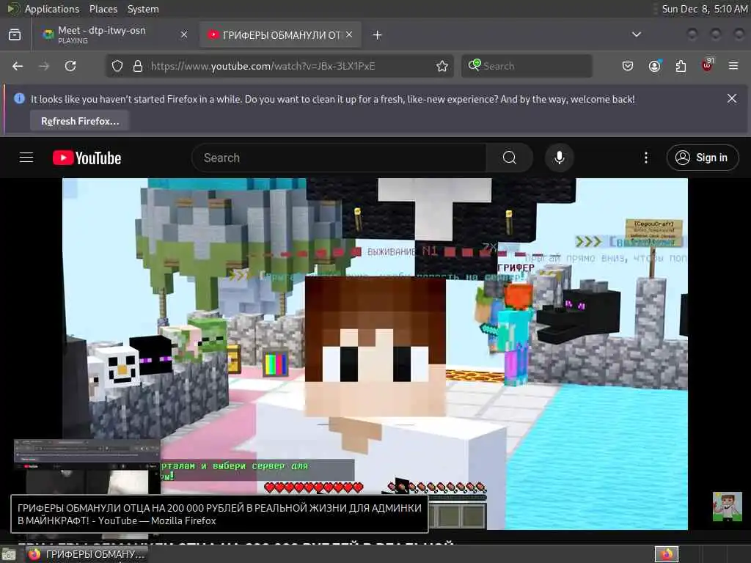Go back to previous page
The image size is (751, 563).
pyautogui.click(x=18, y=66)
